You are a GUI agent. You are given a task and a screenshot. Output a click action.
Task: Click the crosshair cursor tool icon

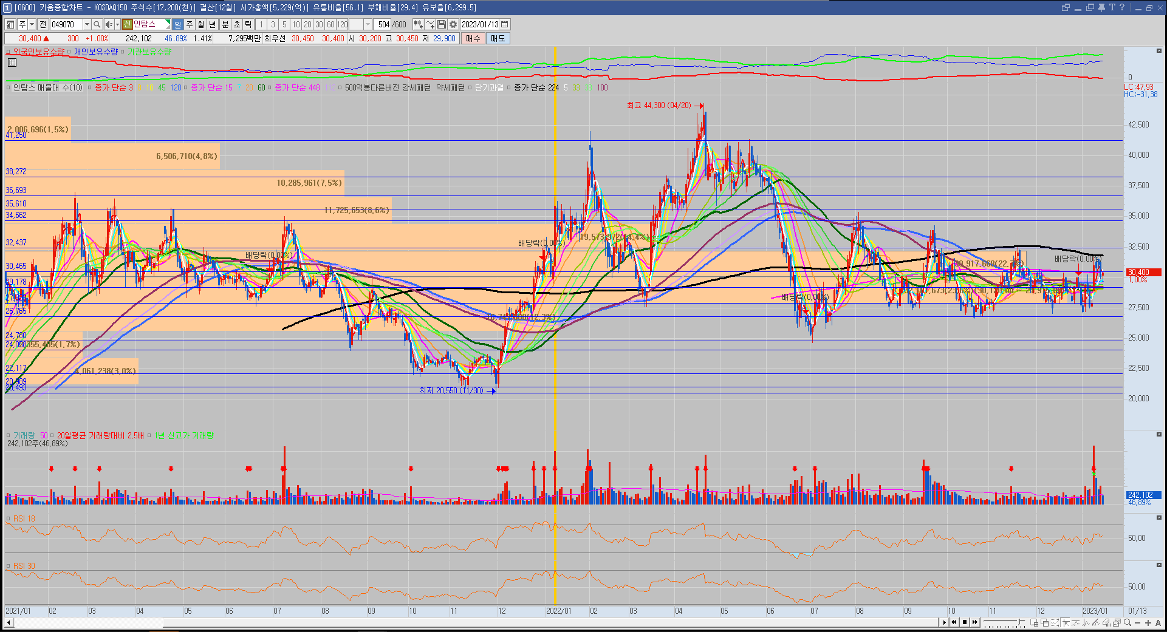pyautogui.click(x=1066, y=622)
